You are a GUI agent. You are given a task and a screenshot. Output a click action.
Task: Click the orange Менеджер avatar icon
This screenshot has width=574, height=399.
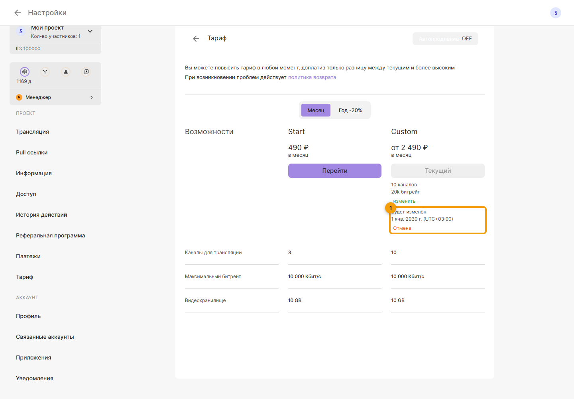[x=19, y=97]
